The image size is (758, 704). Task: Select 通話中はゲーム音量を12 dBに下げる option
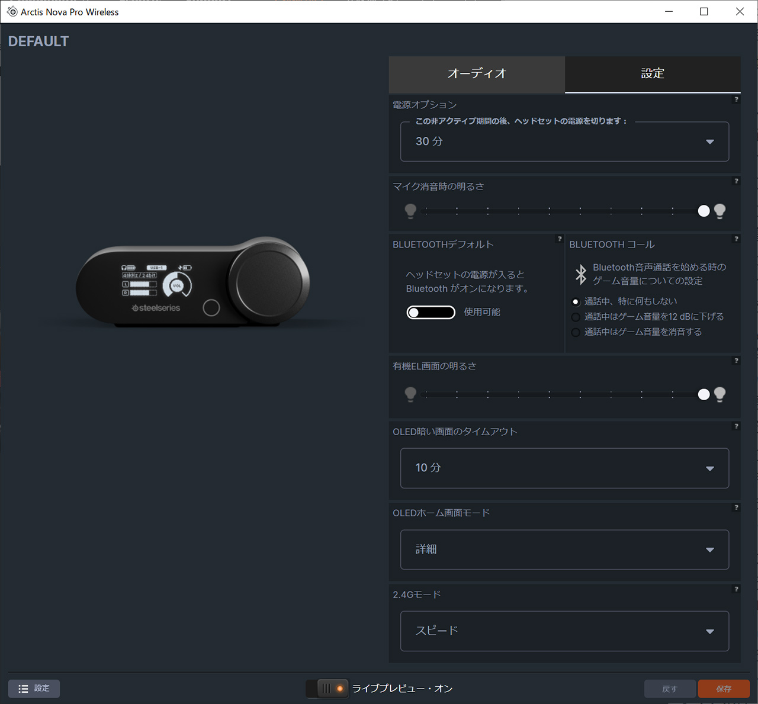(576, 317)
